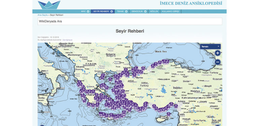Open the SÖZLÜK menu item
The width and height of the screenshot is (259, 126).
(x=154, y=11)
